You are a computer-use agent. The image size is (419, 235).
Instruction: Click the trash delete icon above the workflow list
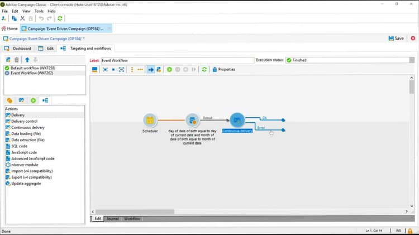click(x=17, y=60)
